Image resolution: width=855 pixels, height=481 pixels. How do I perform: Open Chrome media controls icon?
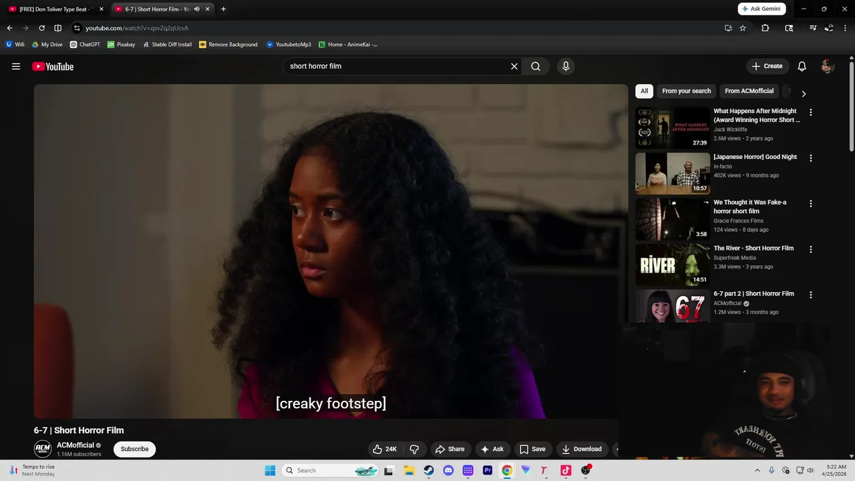pos(813,28)
